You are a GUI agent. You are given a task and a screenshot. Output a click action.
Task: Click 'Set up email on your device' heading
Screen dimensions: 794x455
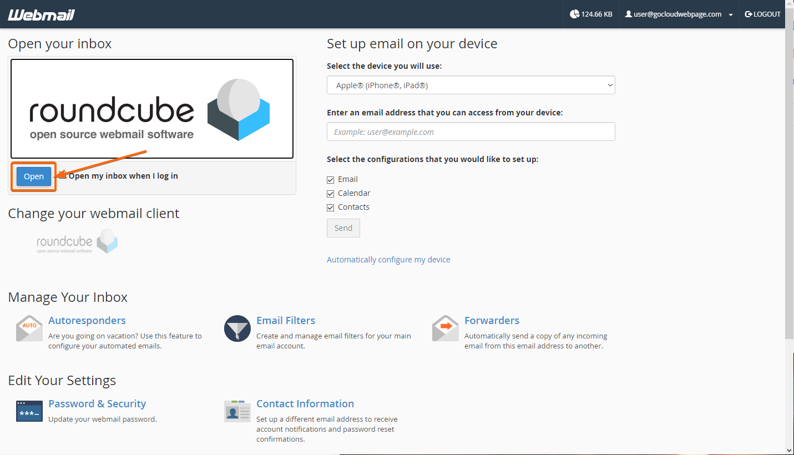412,44
